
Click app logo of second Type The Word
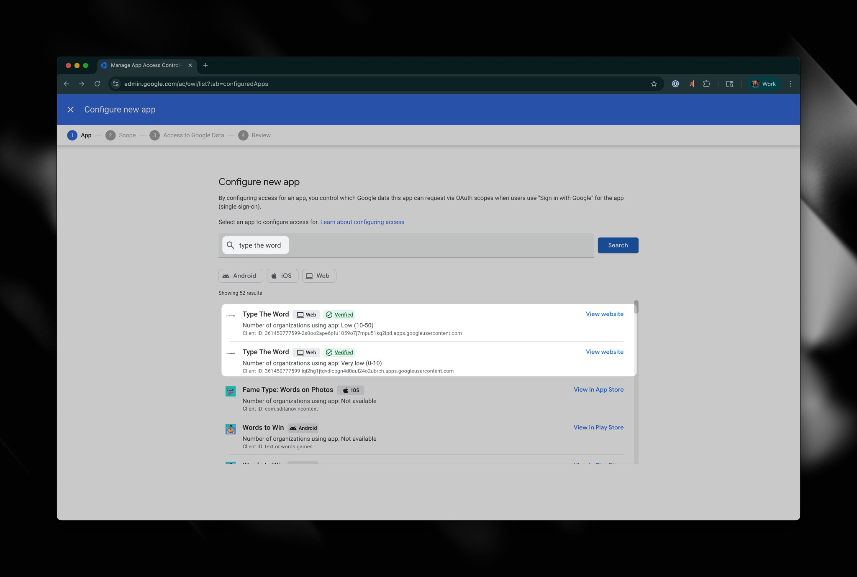(231, 353)
